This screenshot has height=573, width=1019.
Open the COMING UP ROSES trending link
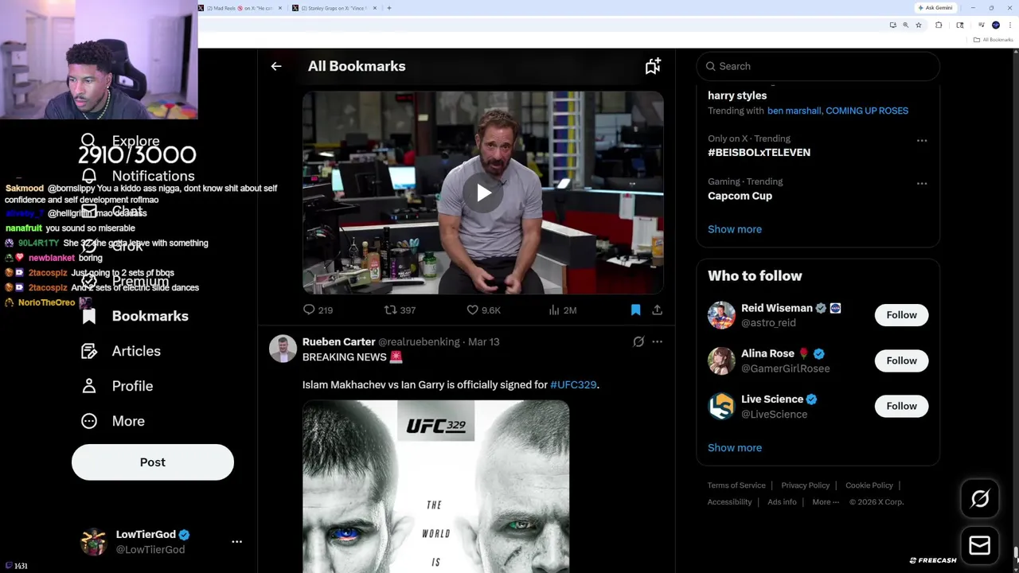coord(867,111)
